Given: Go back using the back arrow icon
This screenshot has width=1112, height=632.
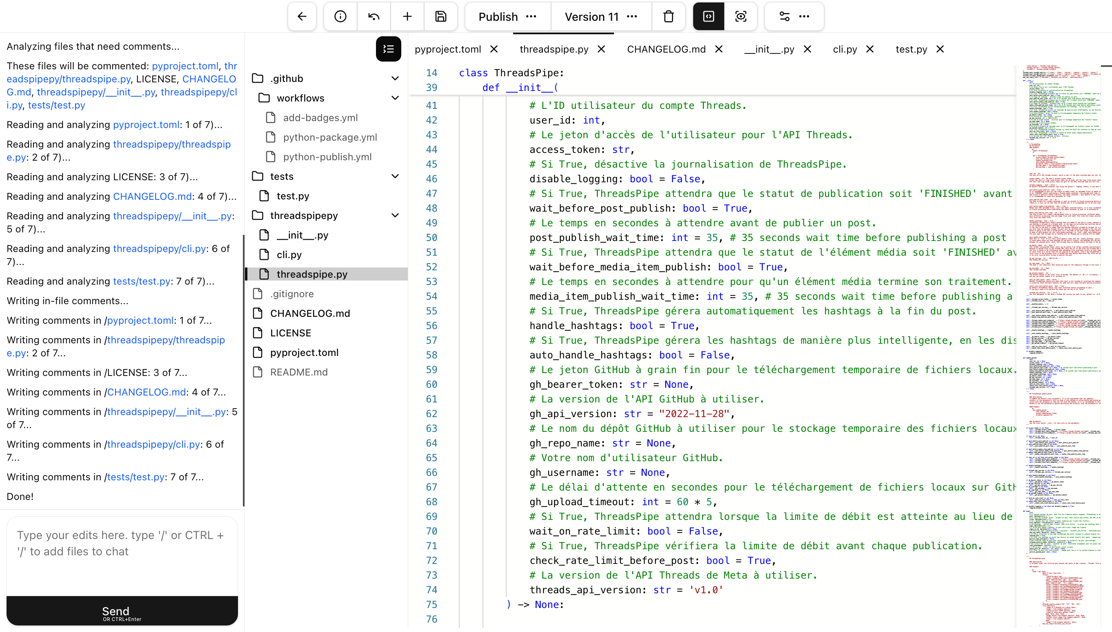Looking at the screenshot, I should coord(301,16).
